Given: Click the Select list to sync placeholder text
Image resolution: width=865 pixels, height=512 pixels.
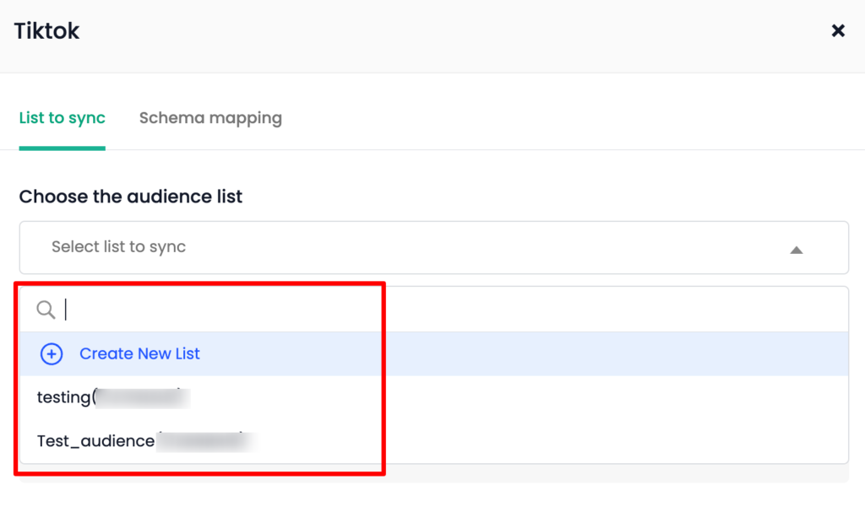Looking at the screenshot, I should tap(118, 247).
